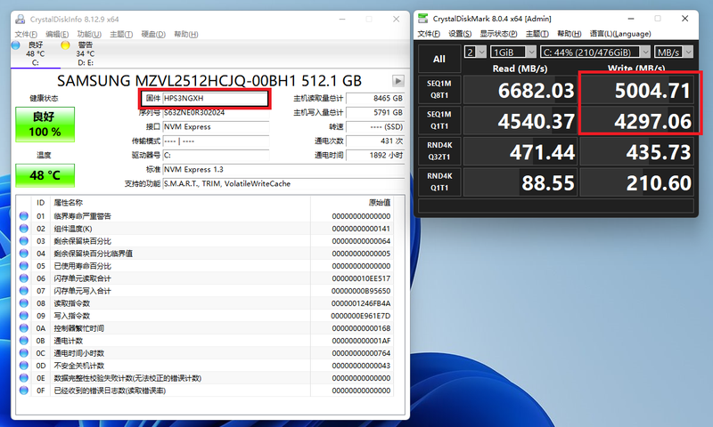Run all benchmarks with the All button
Viewport: 713px width, 427px height.
[x=439, y=59]
